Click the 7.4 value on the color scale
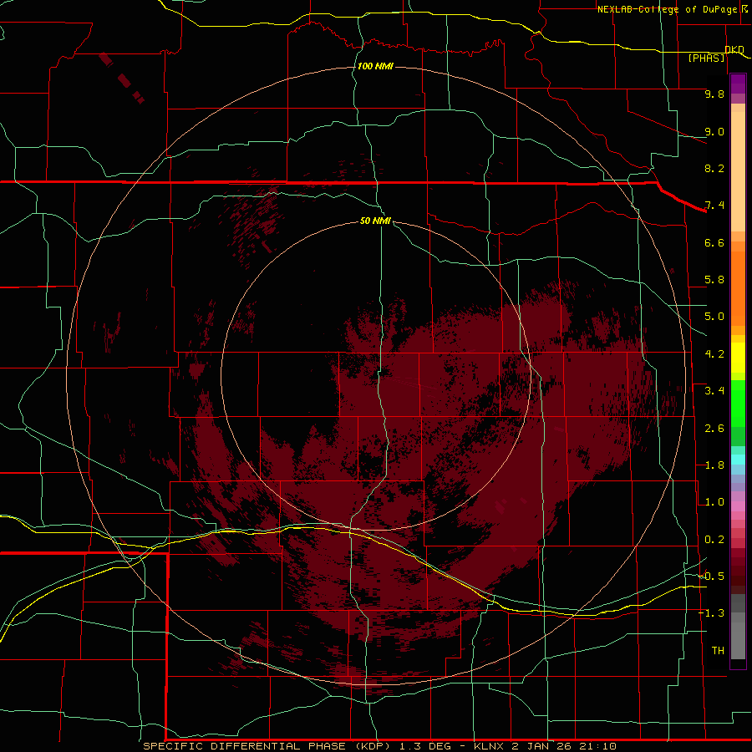The width and height of the screenshot is (752, 752). coord(714,206)
